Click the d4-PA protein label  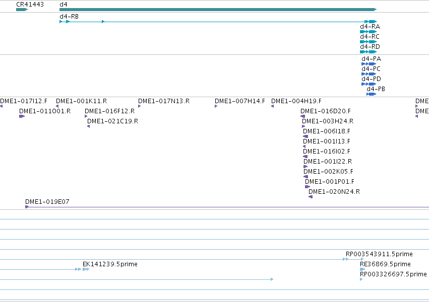[371, 59]
